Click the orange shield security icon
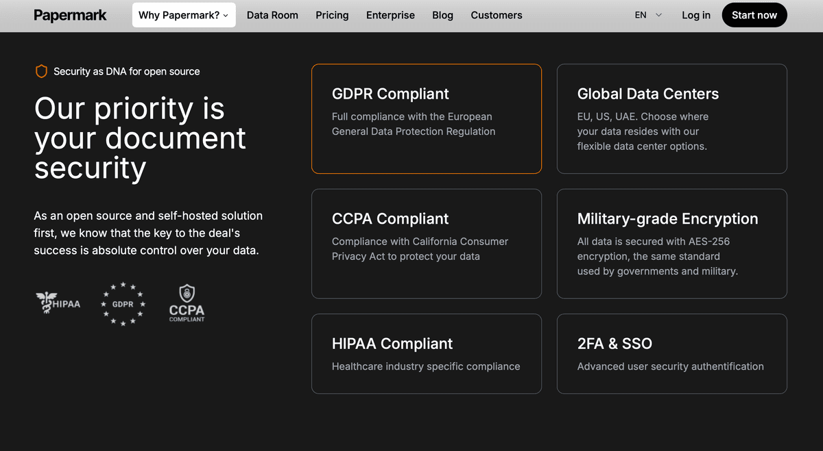Screen dimensions: 823x451 click(41, 71)
